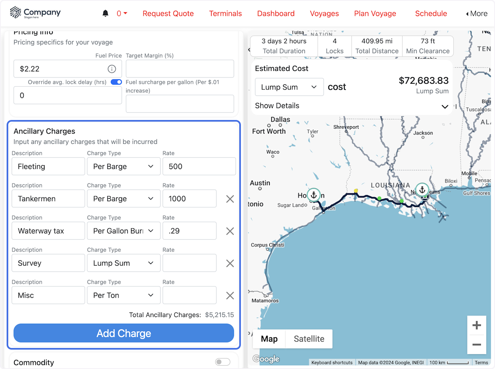Open the Terms link on the map
The width and height of the screenshot is (495, 369).
[x=481, y=362]
